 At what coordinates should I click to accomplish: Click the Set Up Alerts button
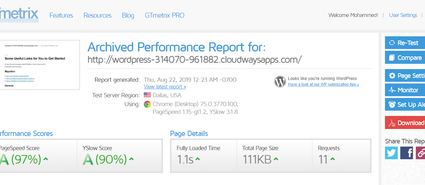405,105
